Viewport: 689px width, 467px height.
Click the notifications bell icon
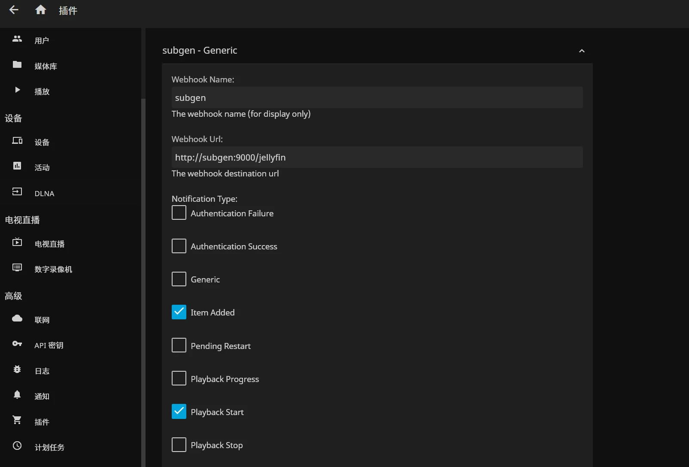(x=17, y=395)
